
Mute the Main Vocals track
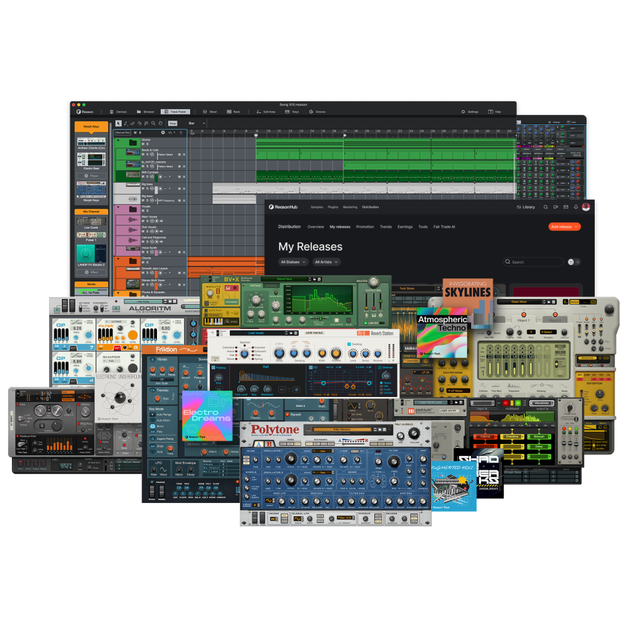[x=143, y=220]
